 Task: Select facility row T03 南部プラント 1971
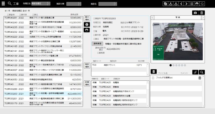tap(119, 65)
